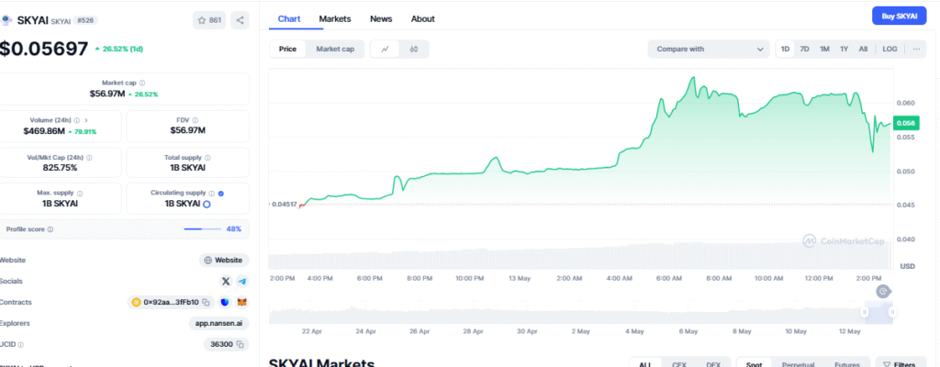Filter markets by CEX

[x=678, y=364]
